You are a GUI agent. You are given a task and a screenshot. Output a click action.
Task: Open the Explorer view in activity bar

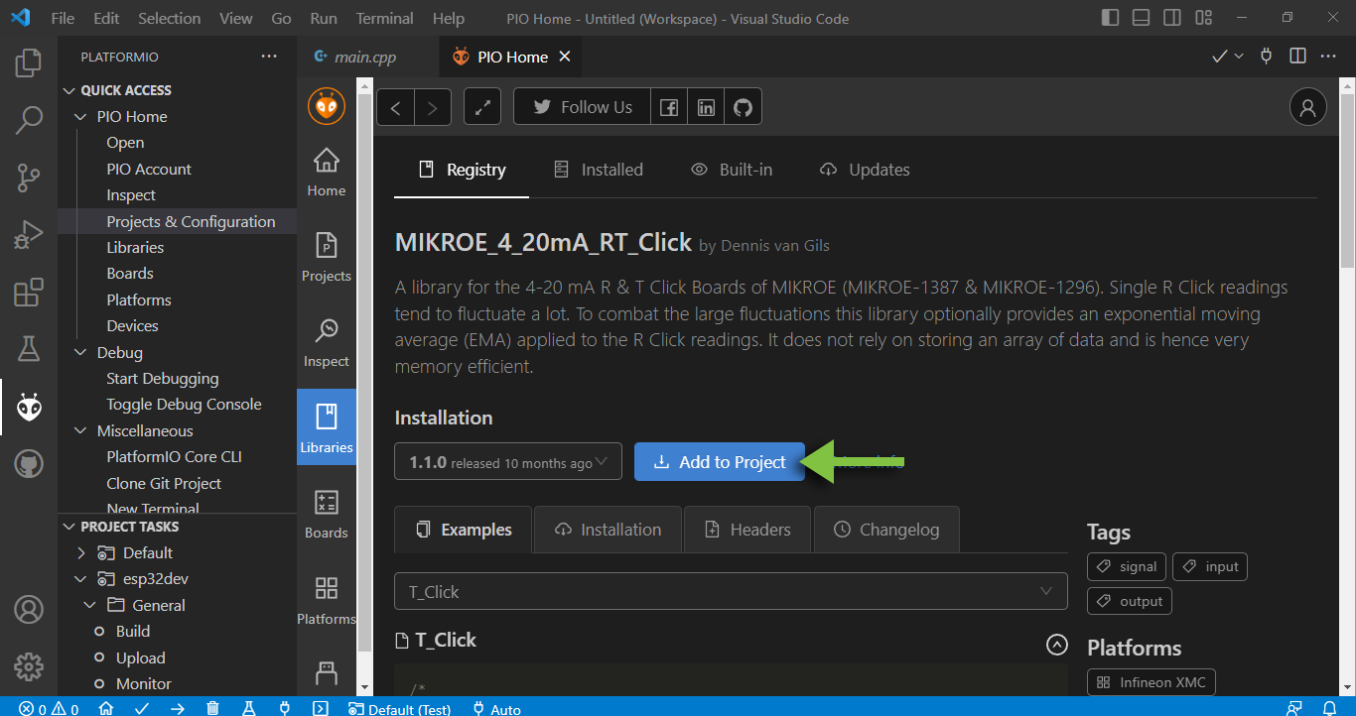click(x=29, y=63)
